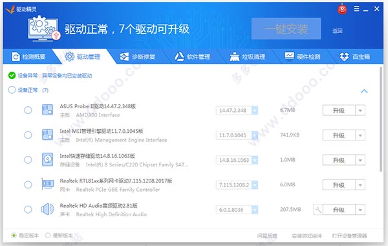Upgrade the Realtek RTL81xx network driver

(x=339, y=185)
